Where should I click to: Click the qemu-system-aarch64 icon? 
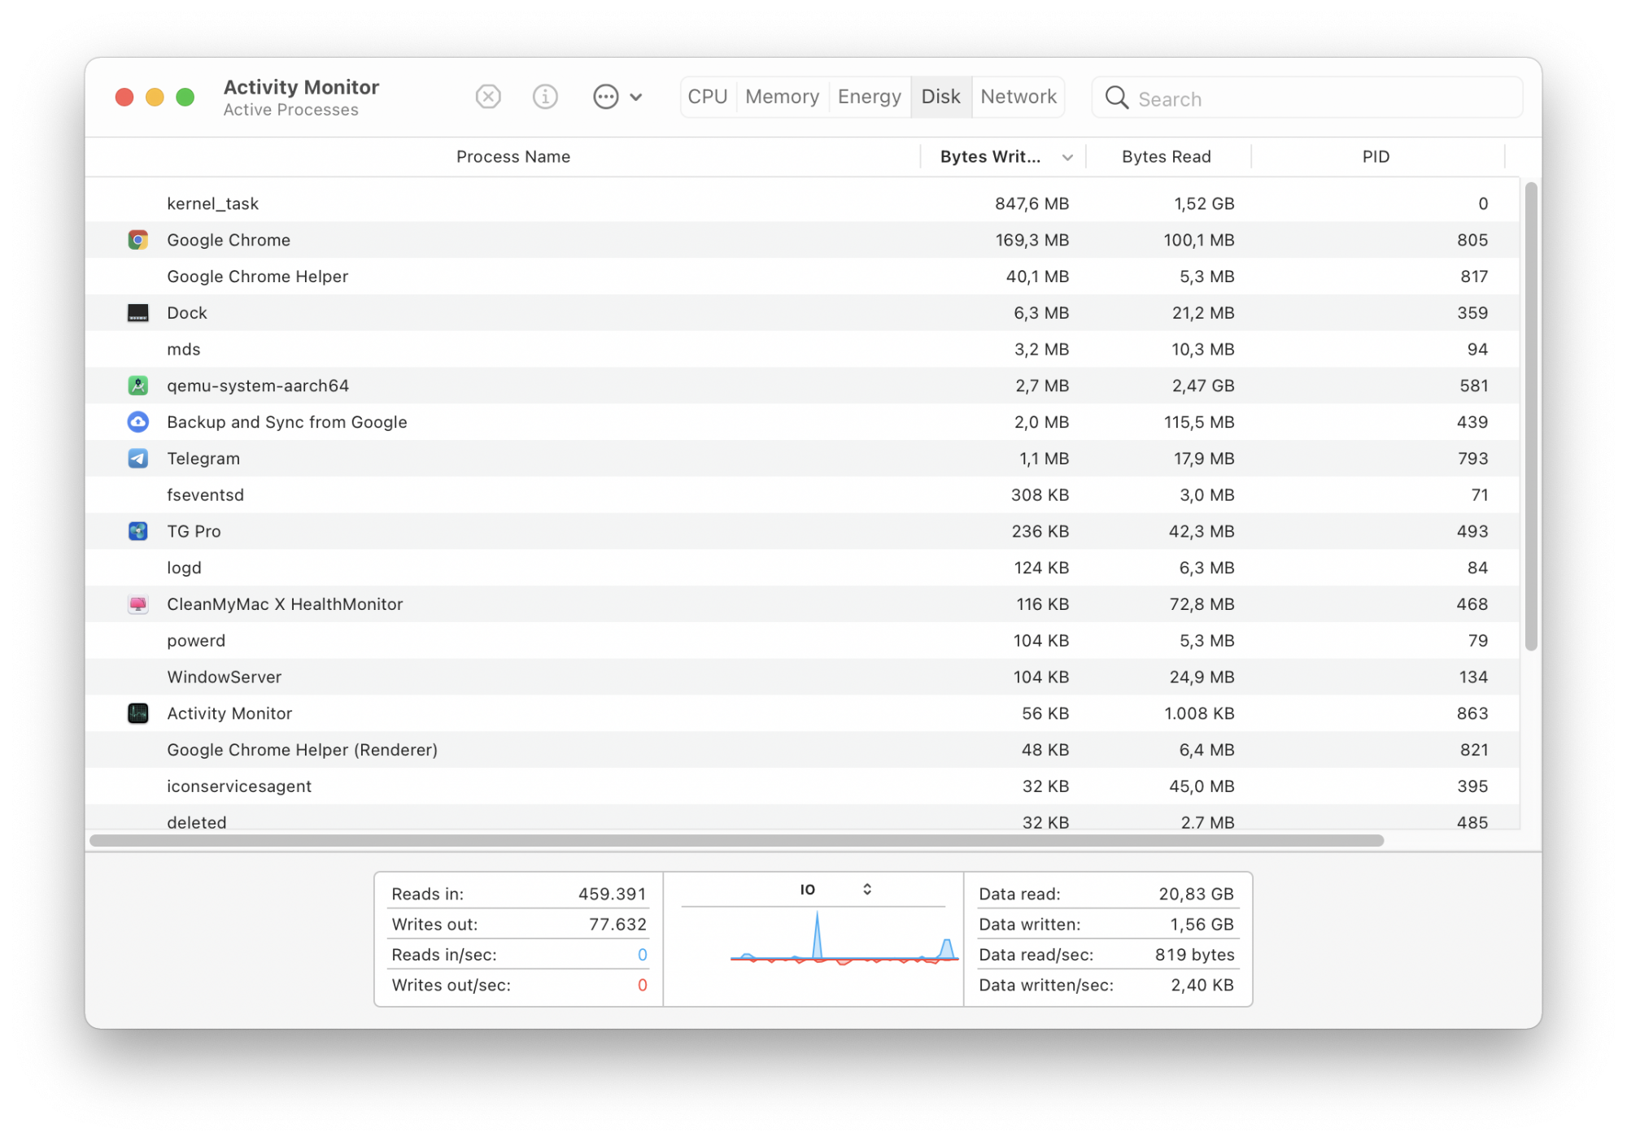pyautogui.click(x=137, y=385)
